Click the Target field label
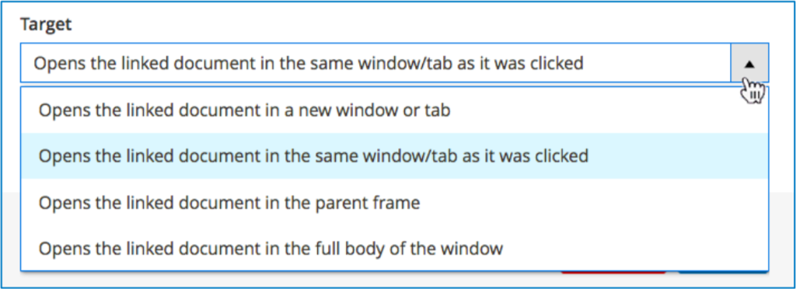This screenshot has height=289, width=796. click(46, 24)
